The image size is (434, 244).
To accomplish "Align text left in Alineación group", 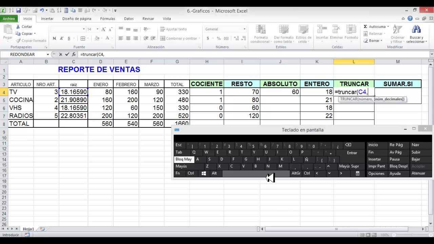I will pos(121,38).
